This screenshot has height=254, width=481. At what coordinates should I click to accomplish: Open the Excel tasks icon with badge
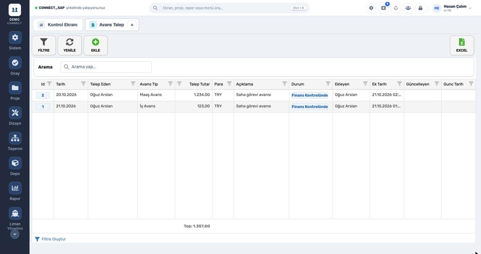pos(383,8)
